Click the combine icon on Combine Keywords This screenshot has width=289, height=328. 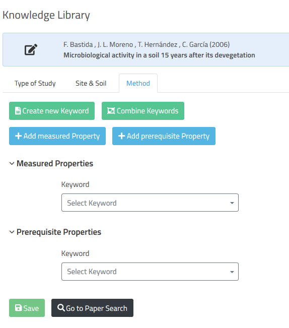(111, 111)
